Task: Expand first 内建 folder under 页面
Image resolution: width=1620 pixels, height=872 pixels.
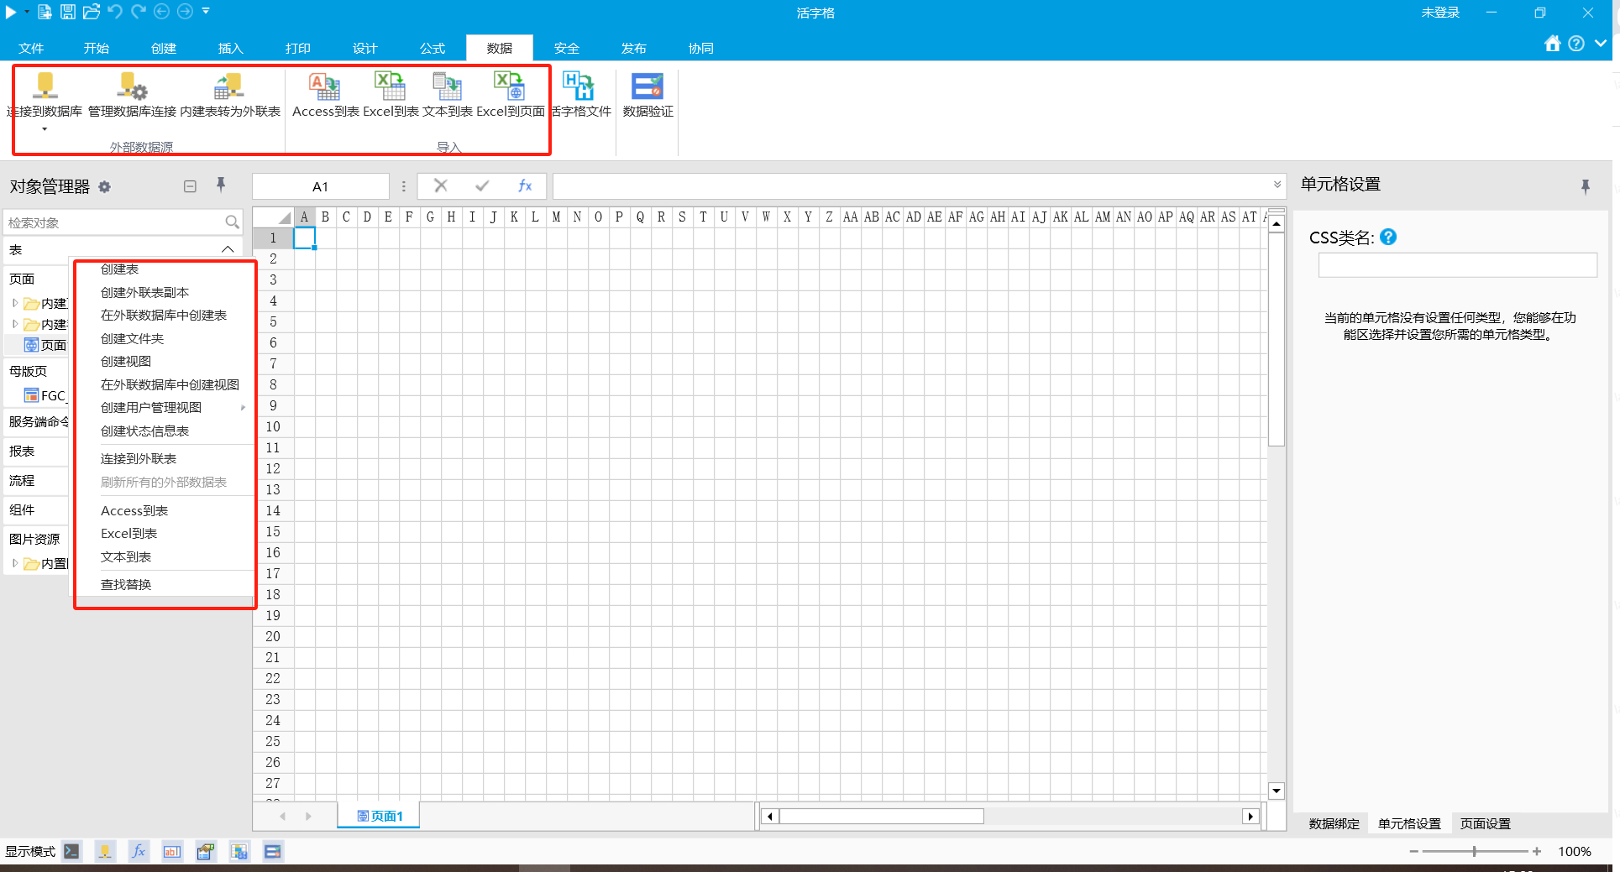Action: point(15,303)
